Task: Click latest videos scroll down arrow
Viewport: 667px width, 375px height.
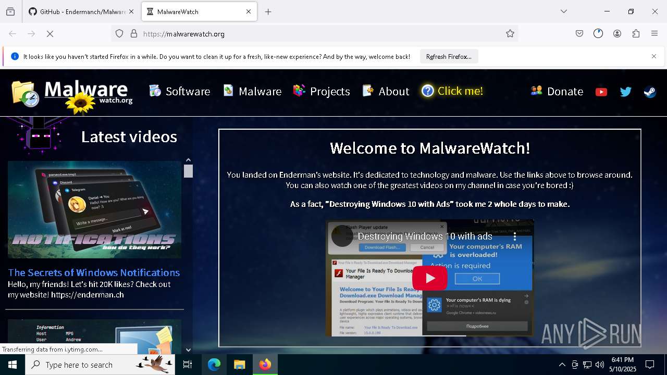Action: [x=188, y=350]
